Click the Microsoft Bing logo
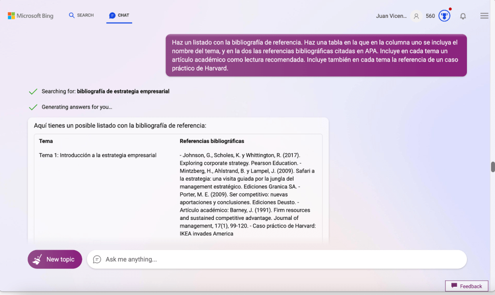The image size is (495, 295). (x=30, y=16)
